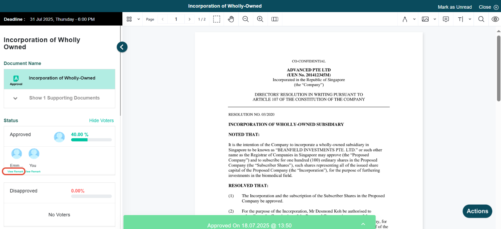The width and height of the screenshot is (501, 229).
Task: Click the RESOLUTION NO. 03/2020 text
Action: (x=251, y=114)
